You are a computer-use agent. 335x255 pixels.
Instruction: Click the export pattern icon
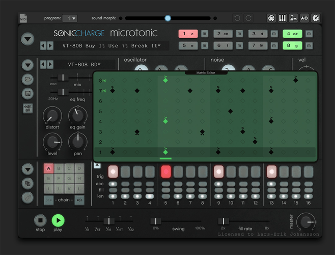point(293,18)
